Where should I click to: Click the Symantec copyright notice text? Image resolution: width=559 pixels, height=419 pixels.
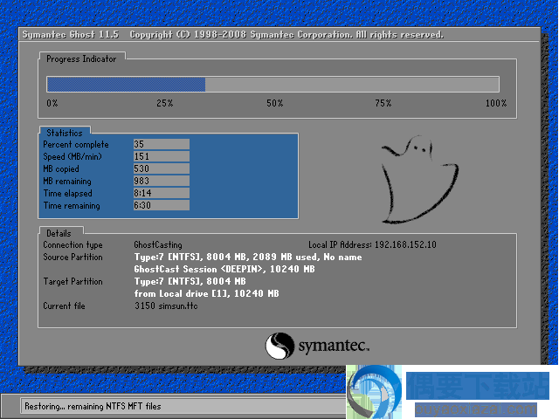(286, 35)
